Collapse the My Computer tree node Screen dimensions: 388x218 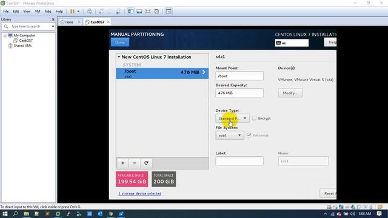click(x=5, y=36)
